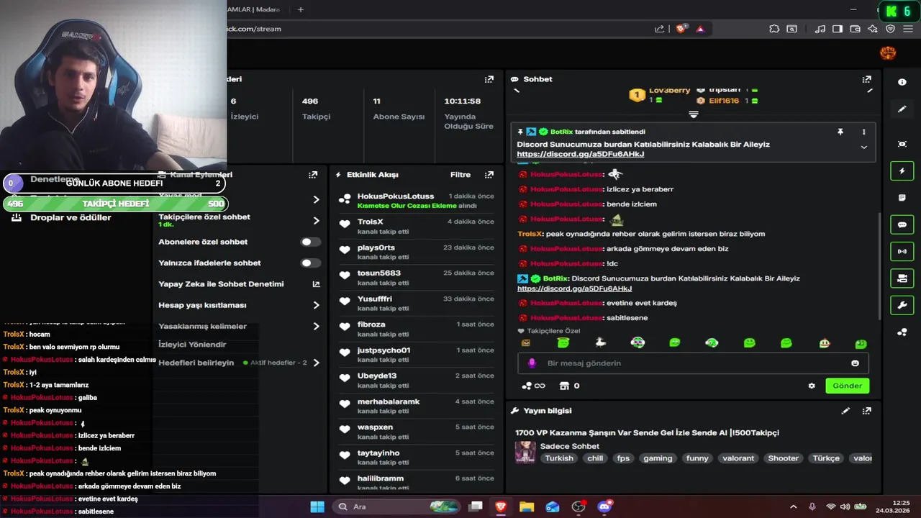Collapse the chat leaderboard bar
Image resolution: width=921 pixels, height=518 pixels.
[x=694, y=114]
